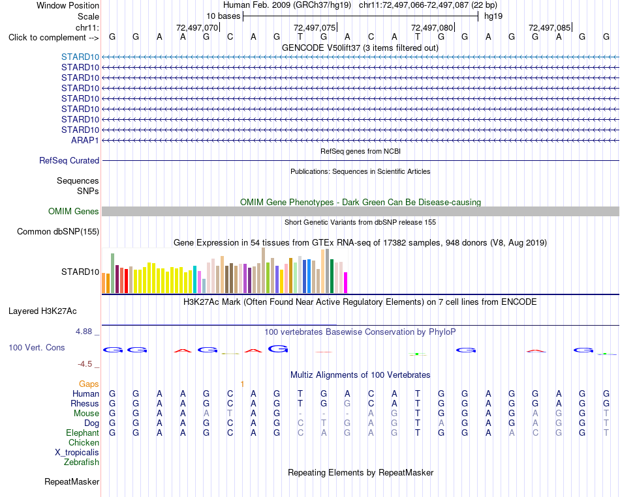Click the Rhesus species row label
This screenshot has width=620, height=497.
pyautogui.click(x=85, y=403)
